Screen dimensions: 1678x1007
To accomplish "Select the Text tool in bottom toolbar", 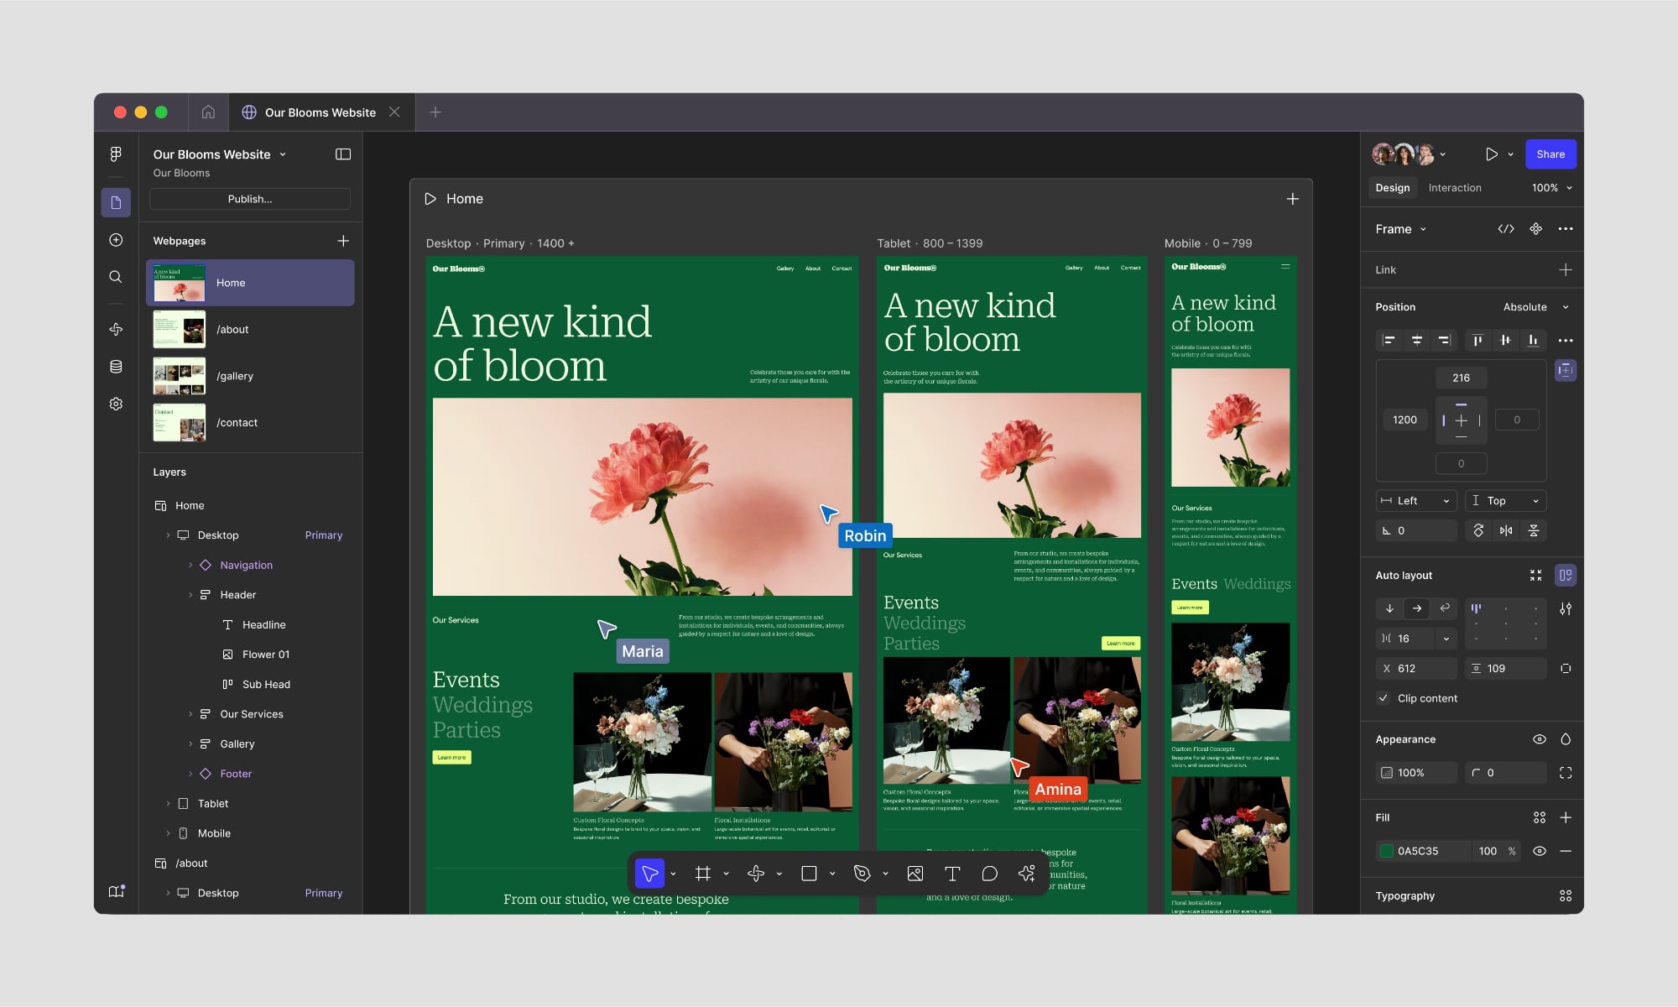I will tap(951, 874).
